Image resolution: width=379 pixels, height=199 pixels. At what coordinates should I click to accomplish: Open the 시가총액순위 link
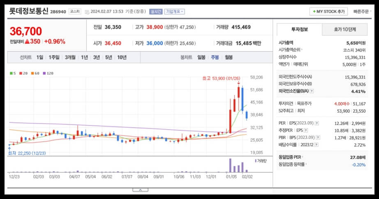click(x=290, y=50)
